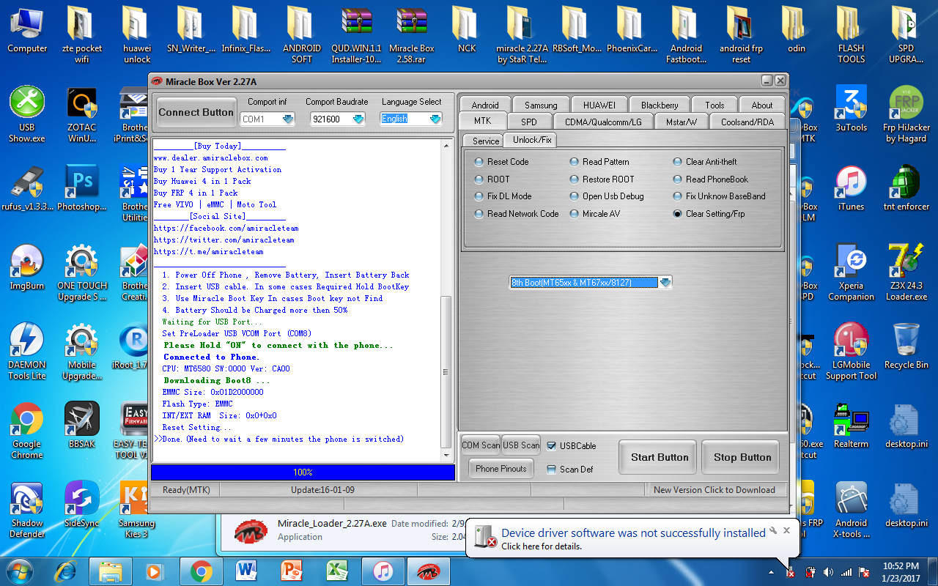This screenshot has width=938, height=586.
Task: Open Language Select English dropdown
Action: coord(435,119)
